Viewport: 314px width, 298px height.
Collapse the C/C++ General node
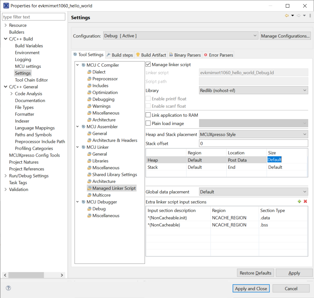6,87
